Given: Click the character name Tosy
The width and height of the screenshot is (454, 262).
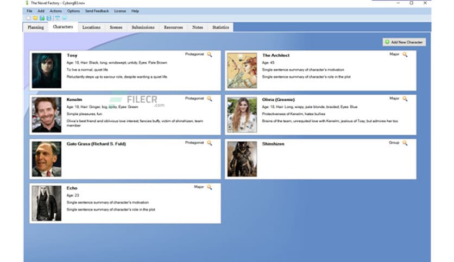Looking at the screenshot, I should click(x=72, y=55).
